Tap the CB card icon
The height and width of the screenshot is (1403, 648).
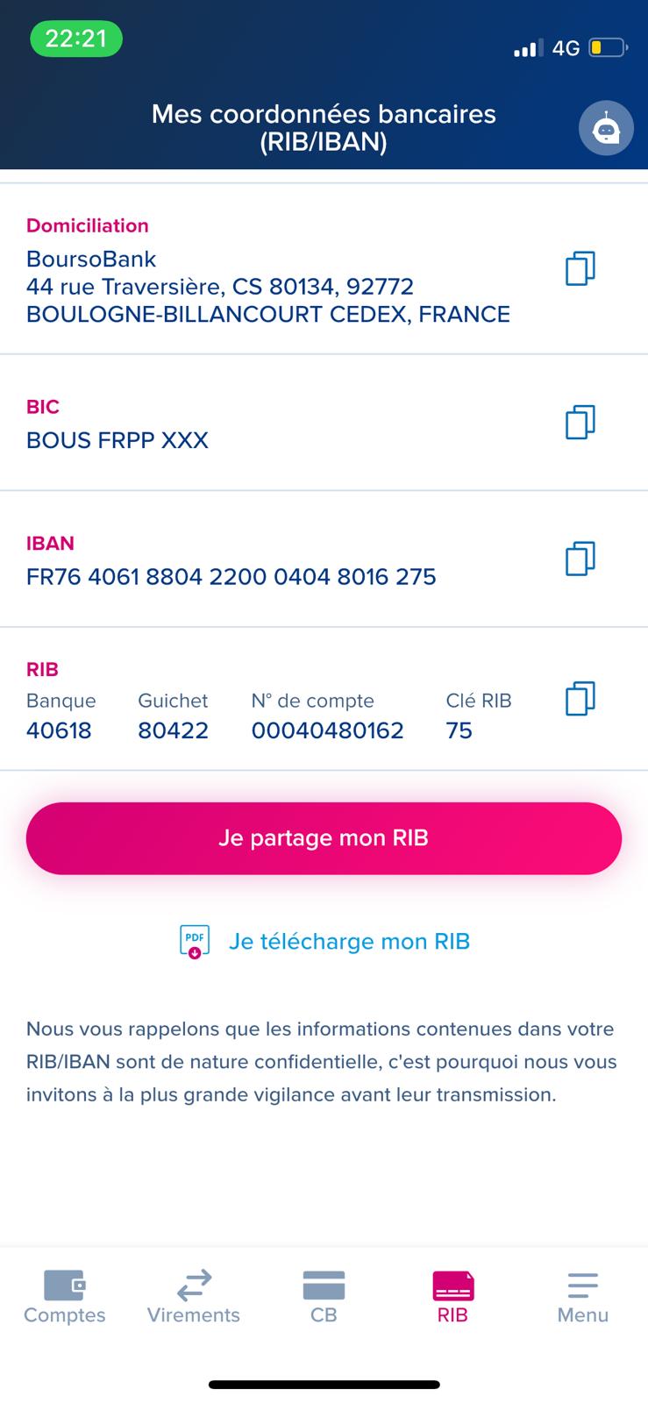tap(324, 1285)
